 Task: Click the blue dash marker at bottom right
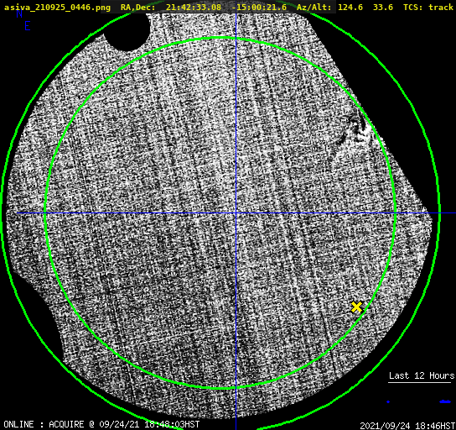click(445, 401)
